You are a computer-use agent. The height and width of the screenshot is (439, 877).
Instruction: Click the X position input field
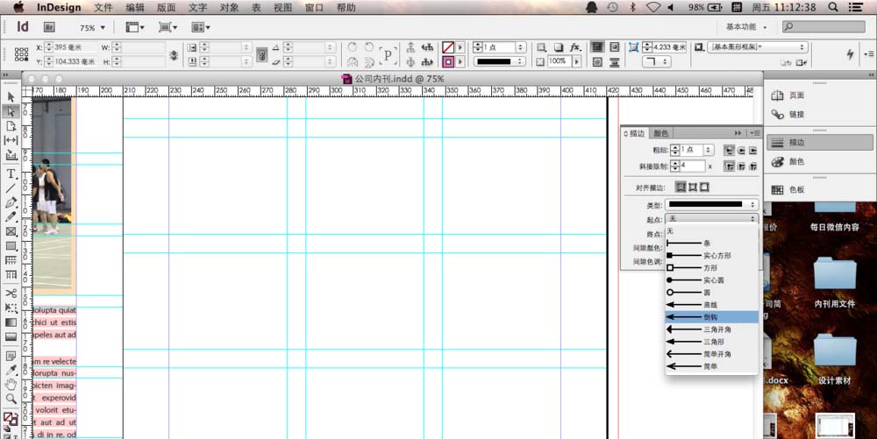coord(68,47)
